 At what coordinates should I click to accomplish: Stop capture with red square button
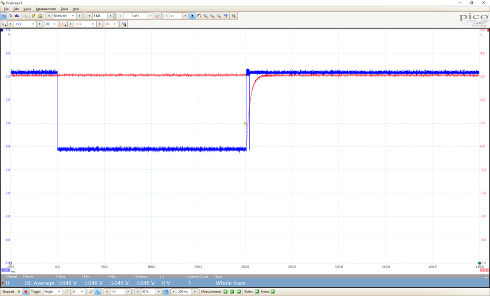click(26, 292)
